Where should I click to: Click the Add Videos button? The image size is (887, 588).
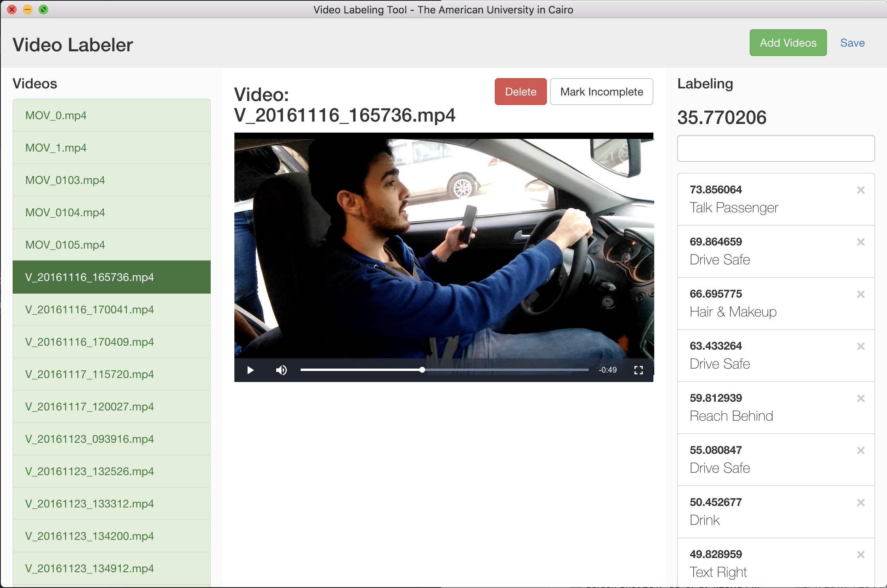(x=788, y=43)
